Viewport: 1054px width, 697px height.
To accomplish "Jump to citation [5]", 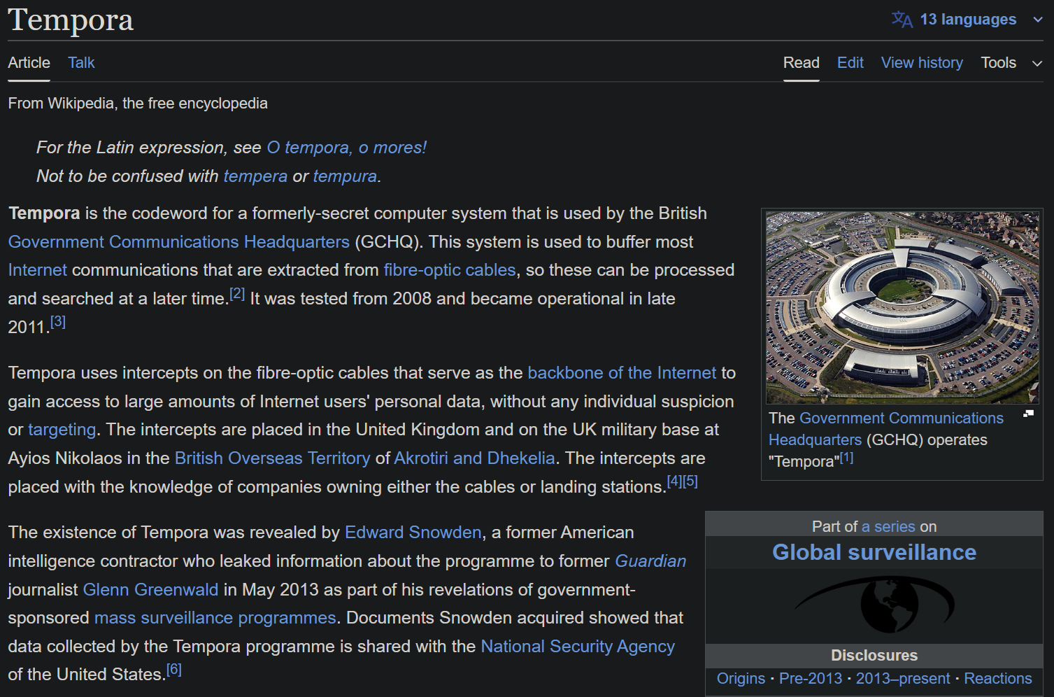I will click(690, 481).
